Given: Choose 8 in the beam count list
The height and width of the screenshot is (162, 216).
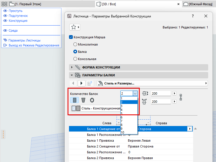Looking at the screenshot, I should 129,125.
